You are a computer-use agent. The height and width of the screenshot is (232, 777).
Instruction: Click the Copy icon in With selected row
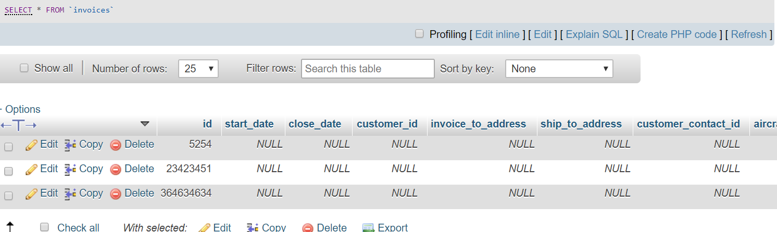click(x=253, y=228)
